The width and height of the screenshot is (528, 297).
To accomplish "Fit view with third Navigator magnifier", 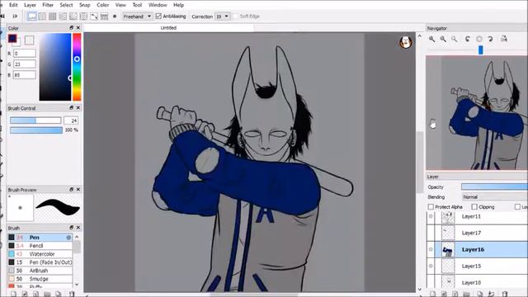I will tap(455, 39).
